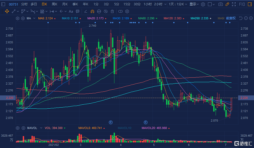Expand arrow annotation options arrow
This screenshot has height=148, width=254.
tap(65, 11)
